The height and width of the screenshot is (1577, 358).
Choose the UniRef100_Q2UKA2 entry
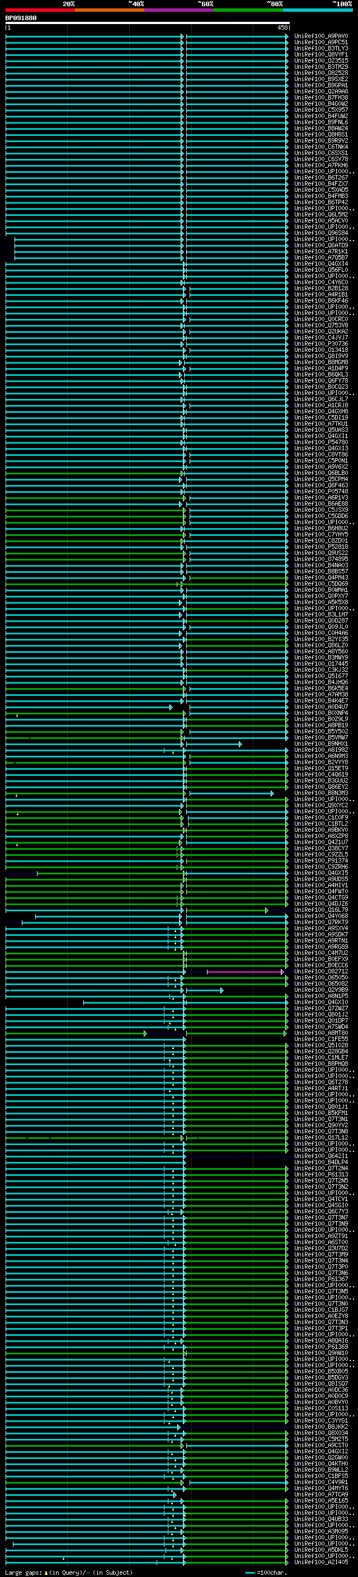point(321,332)
